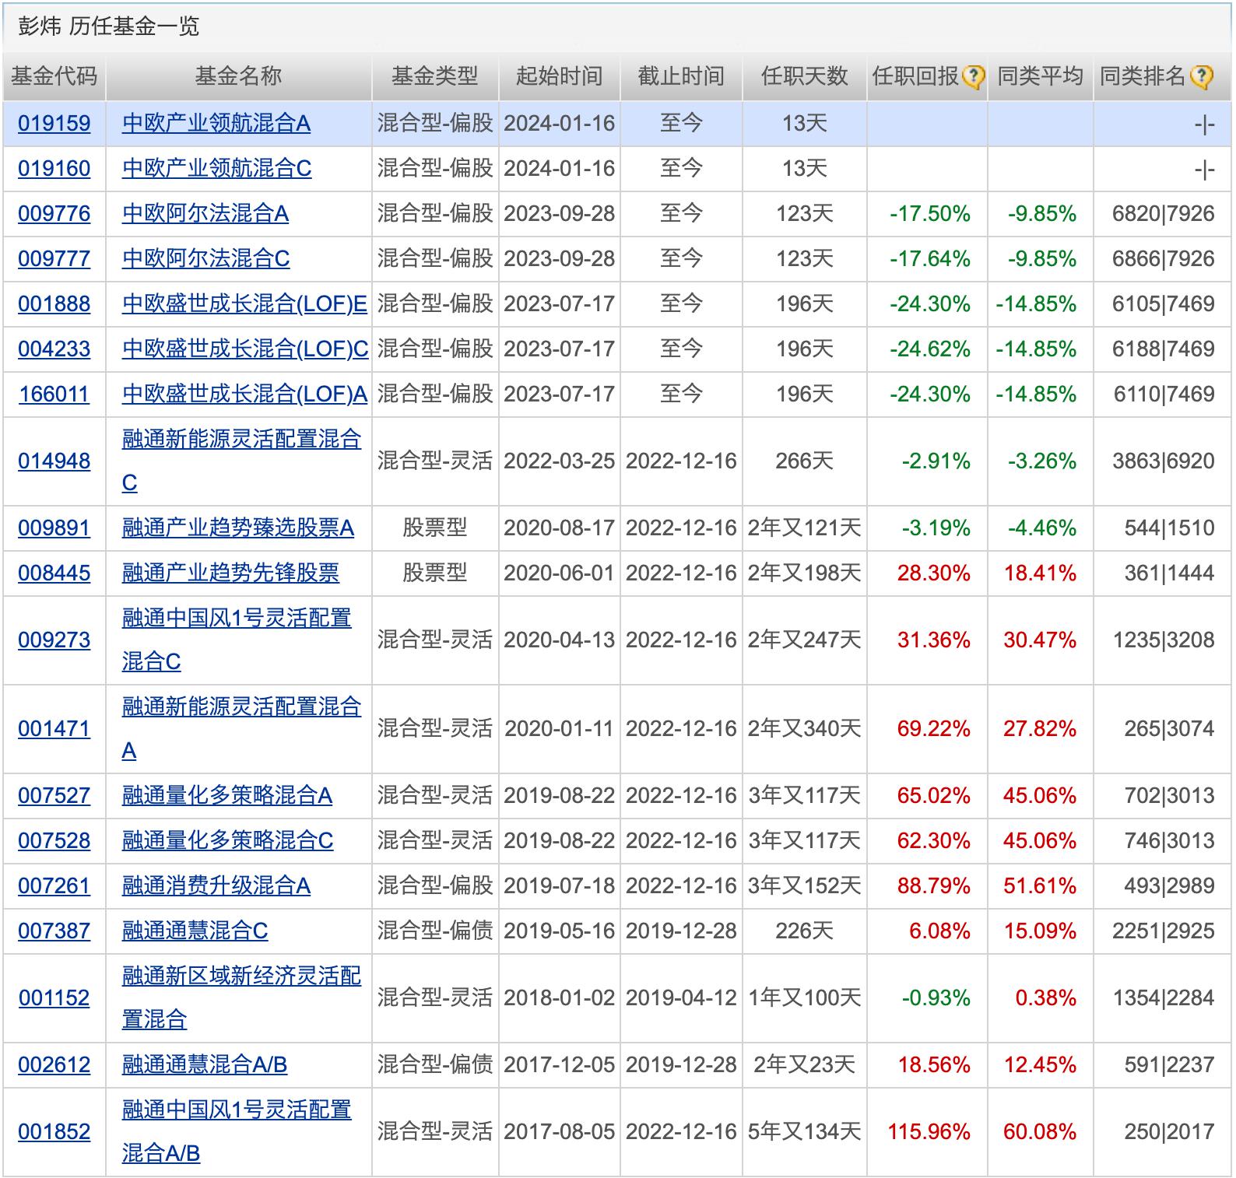Click the 起始时间 column header
Screen dimensions: 1236x1178
click(559, 76)
